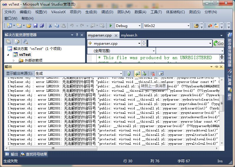The width and height of the screenshot is (235, 167).
Task: Click Solution Explorer View Class Diagram icon
Action: click(26, 42)
